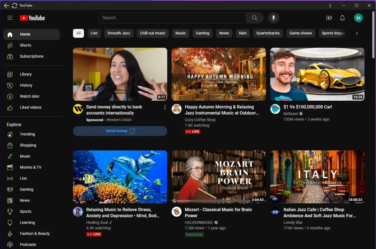Open the Italy Coffee Shop Ambience thumbnail
Screen dimensions: 376x249
point(317,177)
